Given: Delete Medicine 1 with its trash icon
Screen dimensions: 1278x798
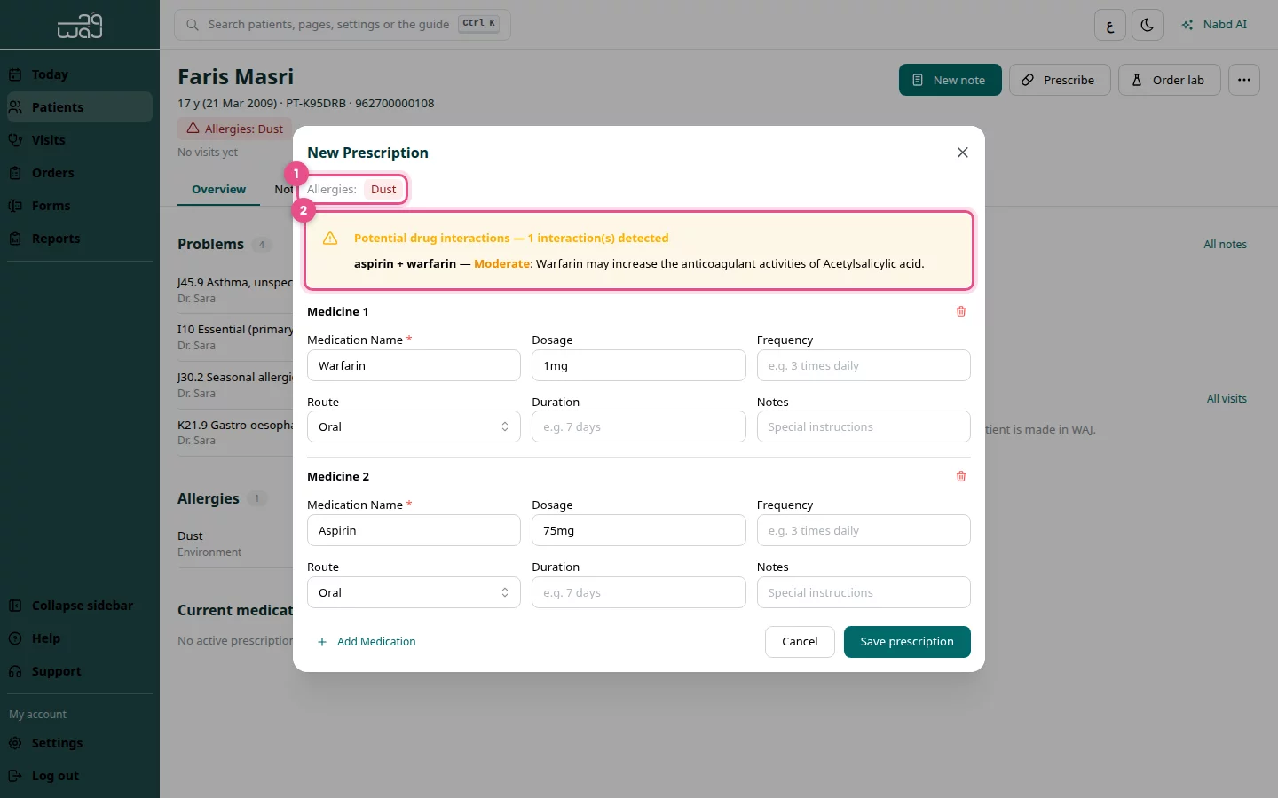Looking at the screenshot, I should pyautogui.click(x=961, y=311).
